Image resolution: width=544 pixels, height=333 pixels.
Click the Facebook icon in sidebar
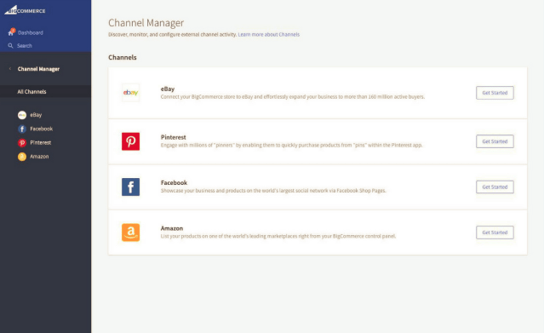click(x=22, y=129)
